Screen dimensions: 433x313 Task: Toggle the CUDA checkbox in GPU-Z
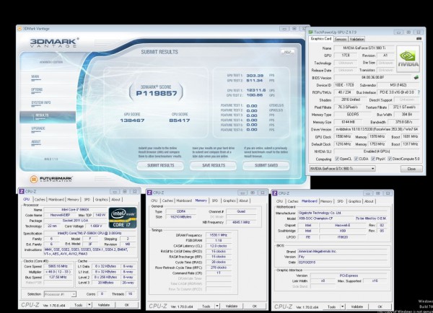pyautogui.click(x=357, y=159)
